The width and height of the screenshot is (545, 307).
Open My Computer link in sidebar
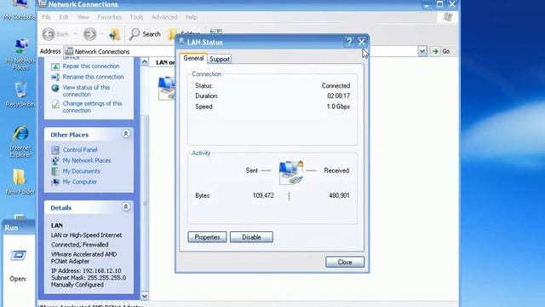point(79,182)
